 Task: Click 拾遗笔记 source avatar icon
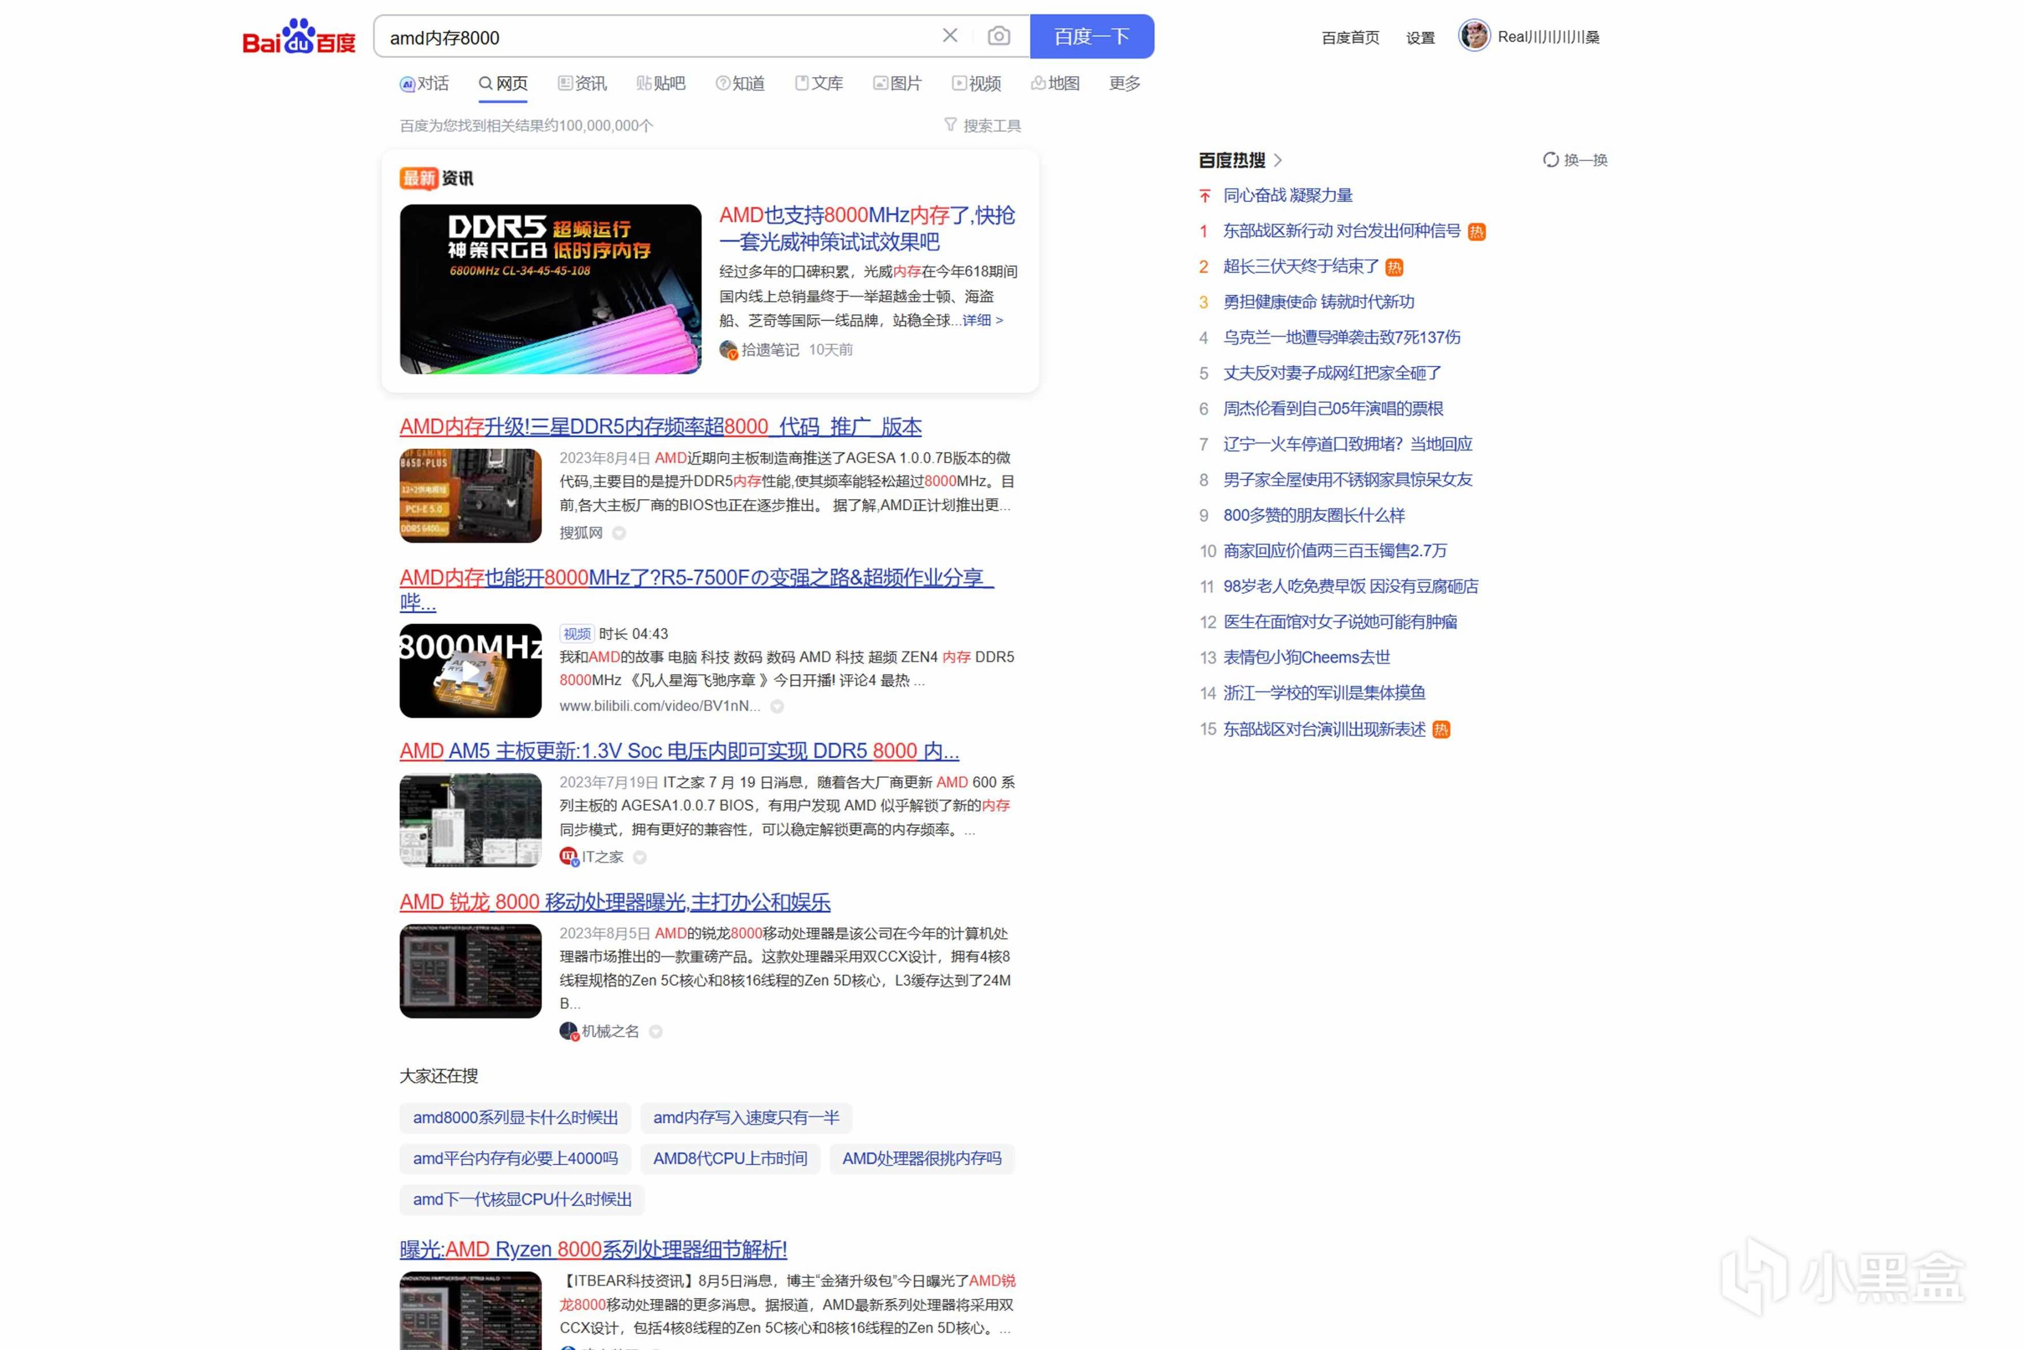[729, 350]
